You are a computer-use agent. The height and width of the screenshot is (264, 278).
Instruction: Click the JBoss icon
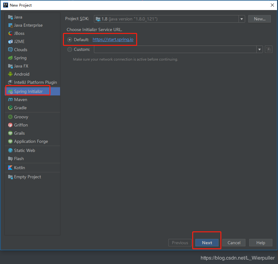point(10,33)
